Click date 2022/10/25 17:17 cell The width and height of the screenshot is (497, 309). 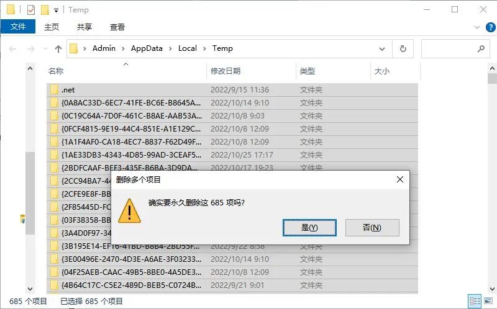[x=242, y=155]
